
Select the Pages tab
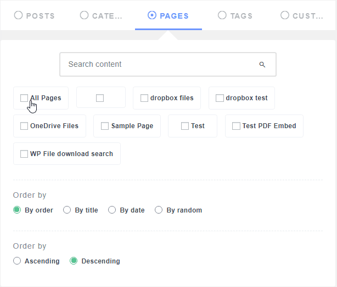pyautogui.click(x=168, y=15)
